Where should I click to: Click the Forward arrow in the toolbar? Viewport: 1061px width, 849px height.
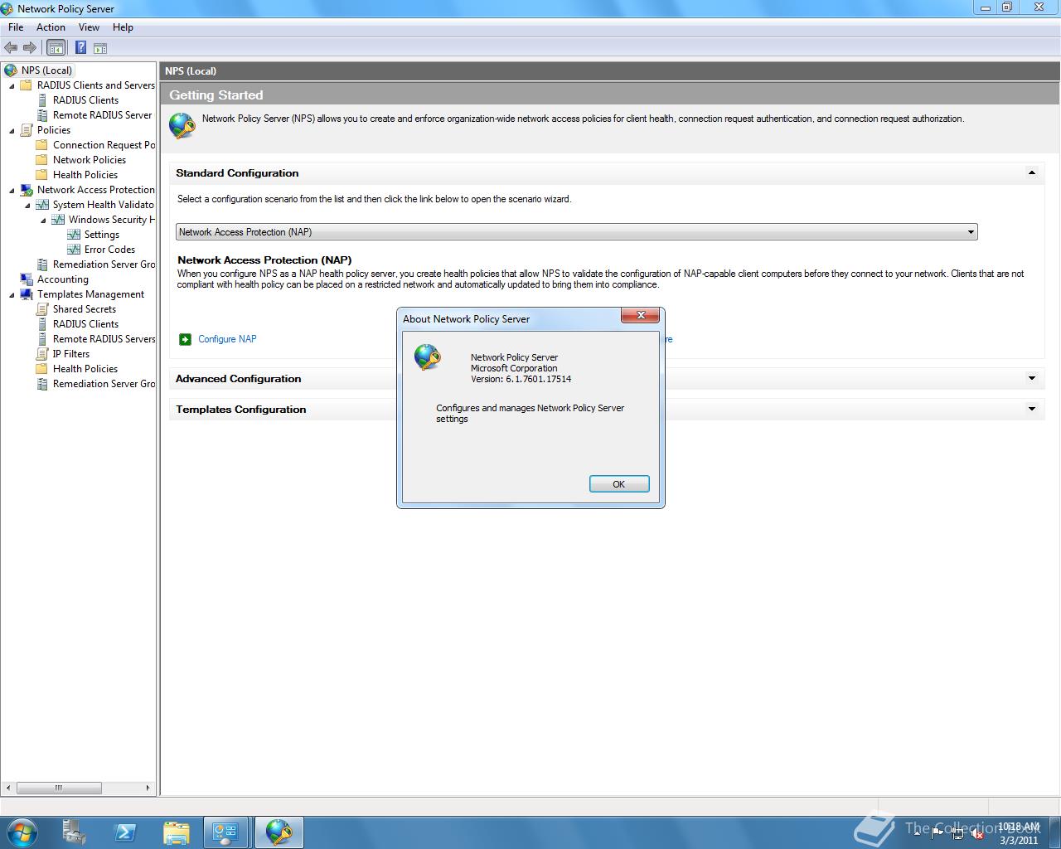point(30,48)
